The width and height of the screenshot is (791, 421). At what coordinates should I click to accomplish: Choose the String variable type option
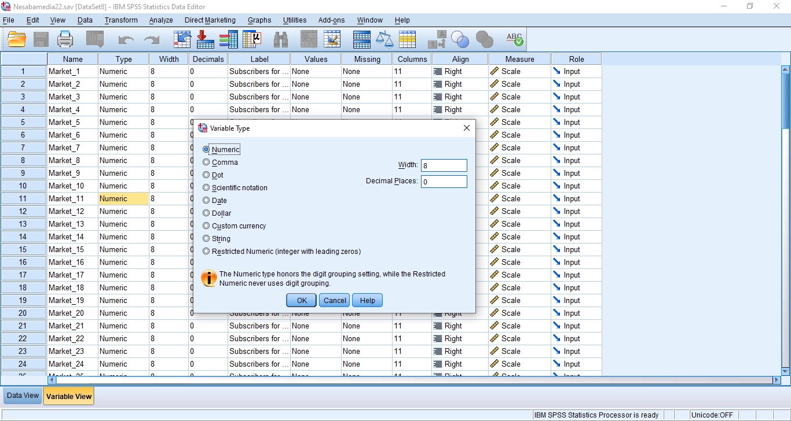pos(206,239)
